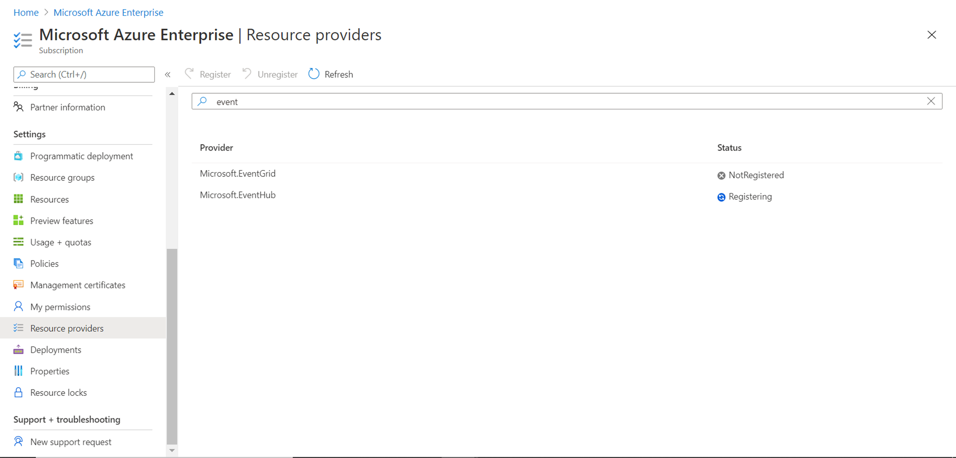Viewport: 956px width, 458px height.
Task: Click the Unregister undo arrow icon
Action: point(247,74)
